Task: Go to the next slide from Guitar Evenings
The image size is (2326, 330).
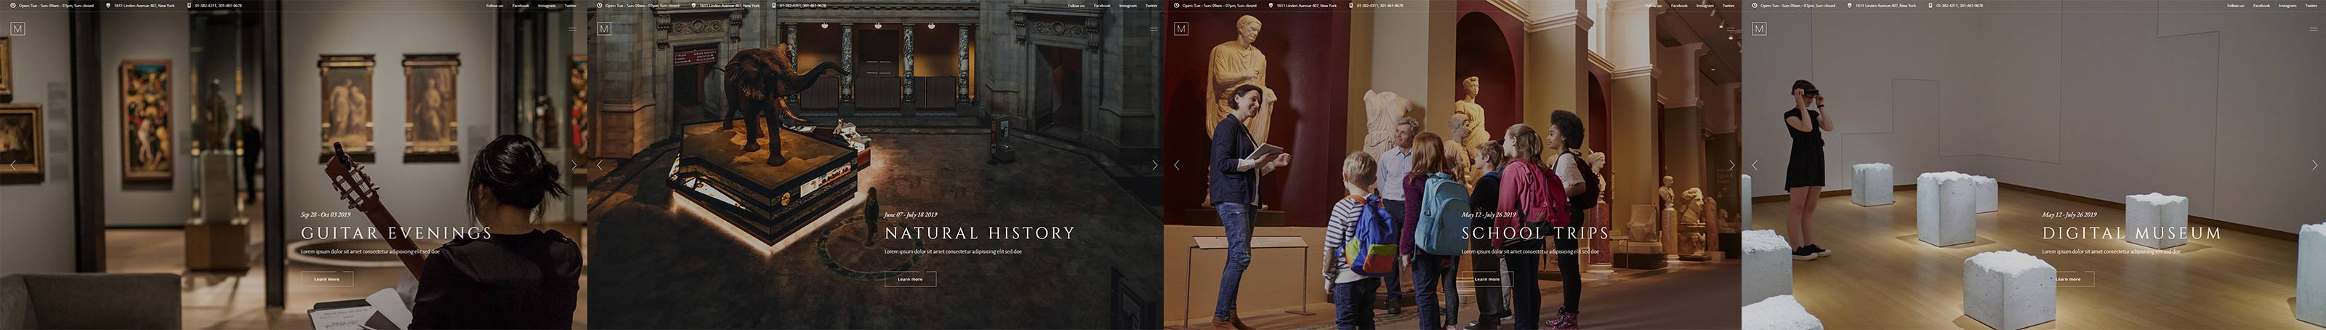Action: (x=574, y=166)
